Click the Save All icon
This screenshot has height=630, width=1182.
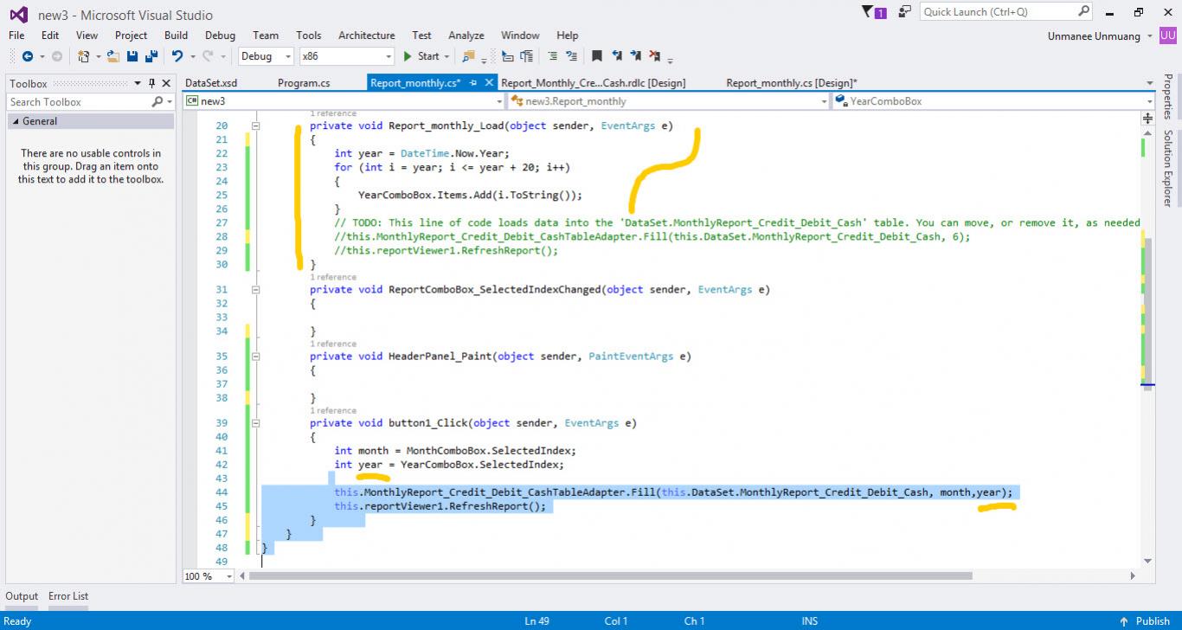tap(151, 56)
